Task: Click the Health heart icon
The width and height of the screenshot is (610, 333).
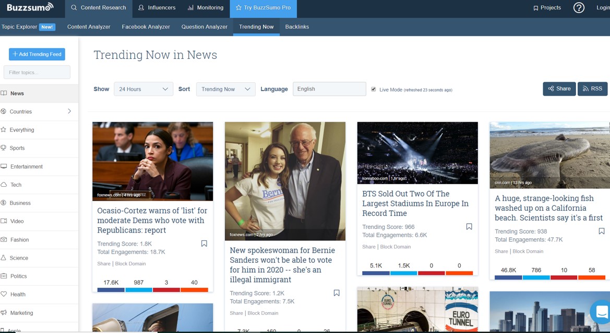Action: point(4,294)
